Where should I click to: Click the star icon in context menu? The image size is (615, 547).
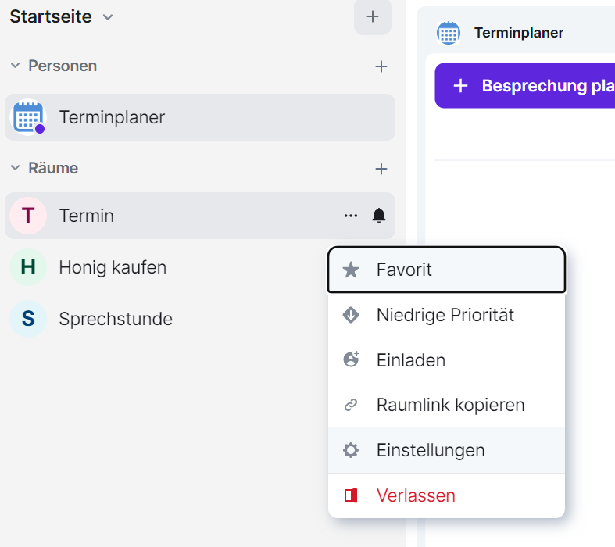coord(351,270)
